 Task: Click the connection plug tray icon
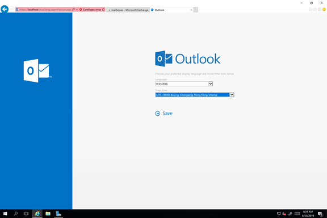pos(290,213)
